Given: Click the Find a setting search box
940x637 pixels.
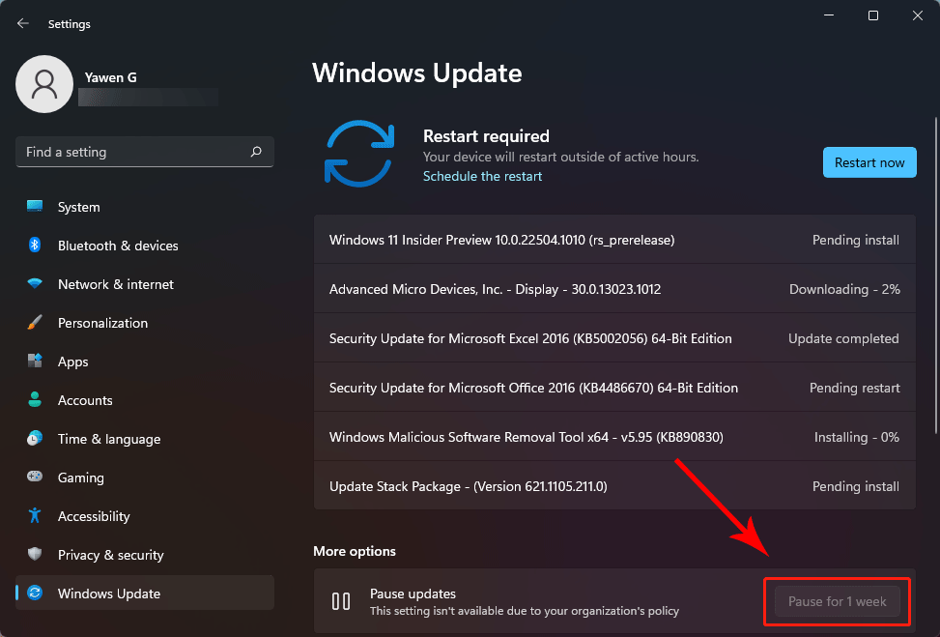Looking at the screenshot, I should pyautogui.click(x=145, y=152).
